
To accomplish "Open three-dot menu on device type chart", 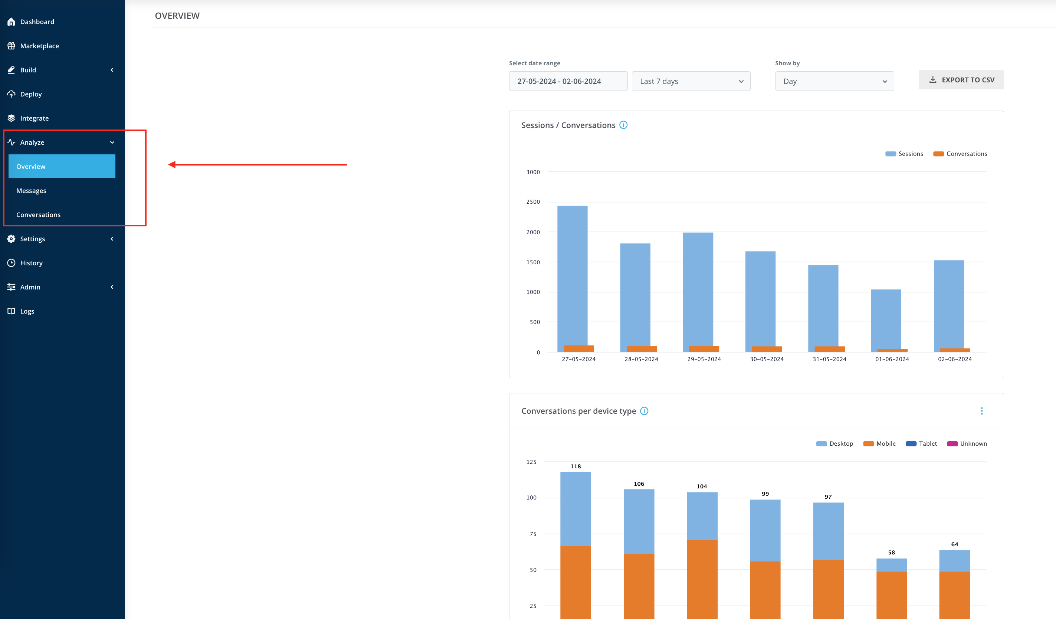I will [x=981, y=411].
